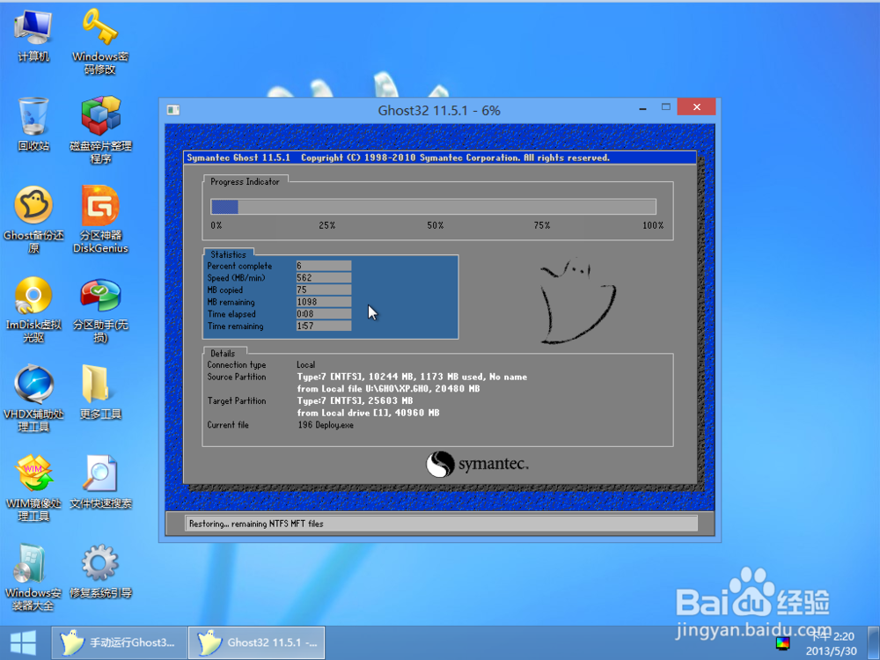Open the 计算机 desktop icon
This screenshot has width=880, height=660.
click(x=33, y=35)
